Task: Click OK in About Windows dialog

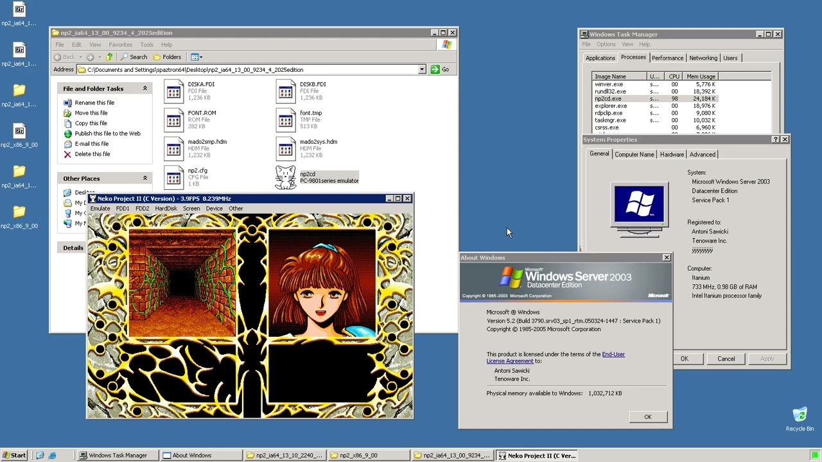Action: tap(648, 417)
